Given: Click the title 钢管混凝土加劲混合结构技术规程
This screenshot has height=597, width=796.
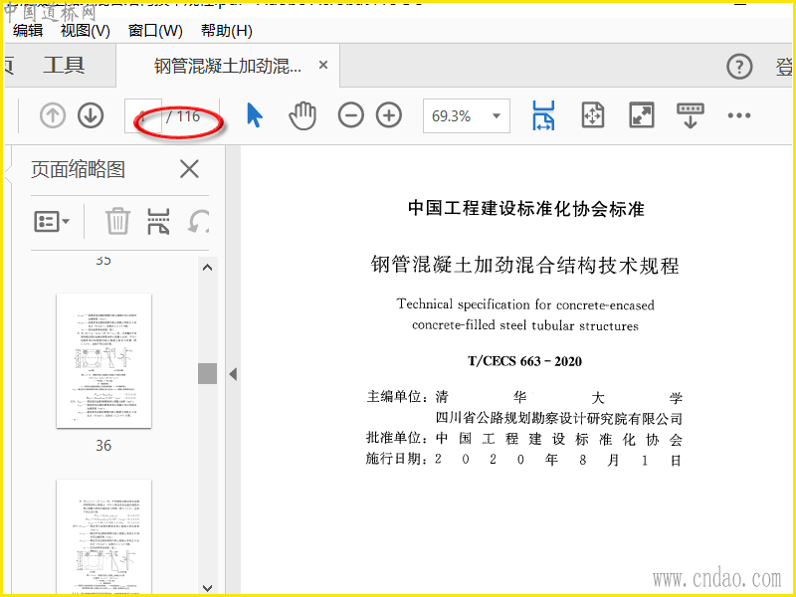Looking at the screenshot, I should (x=525, y=265).
